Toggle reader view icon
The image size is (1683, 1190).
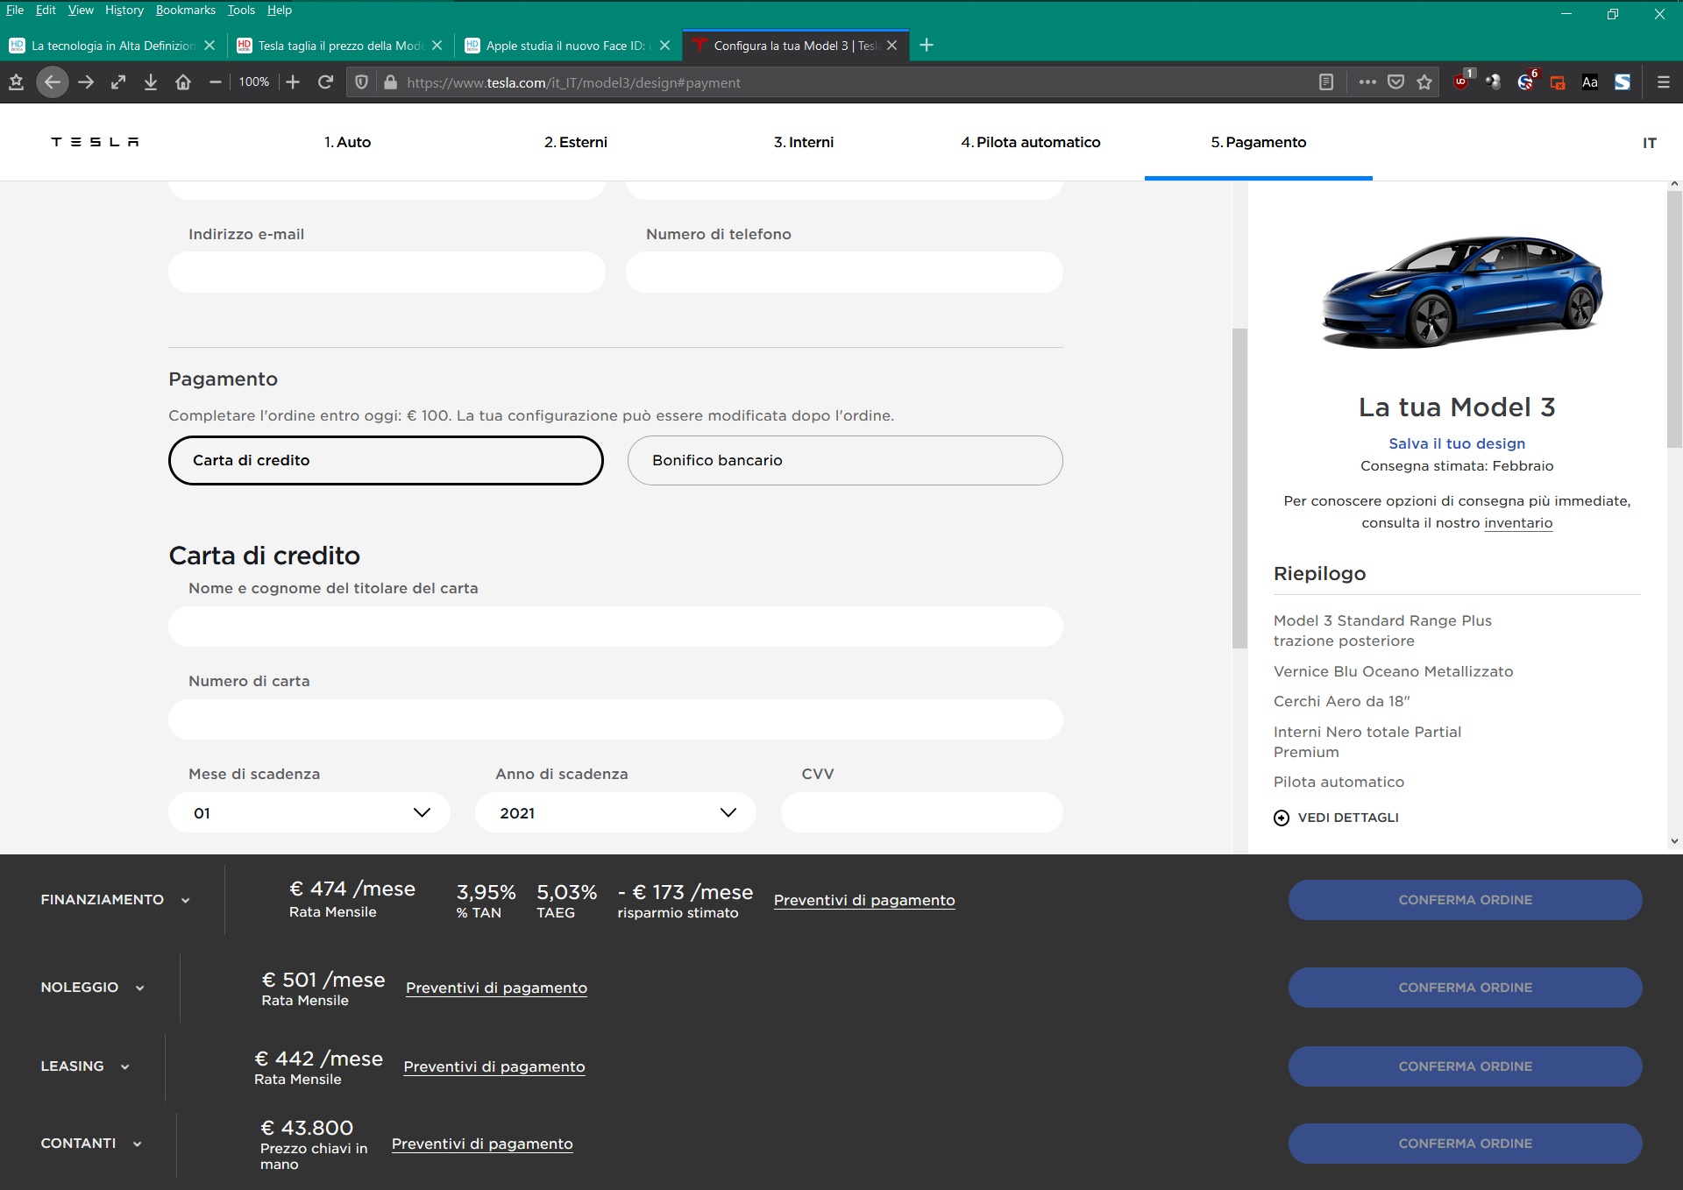point(1326,82)
